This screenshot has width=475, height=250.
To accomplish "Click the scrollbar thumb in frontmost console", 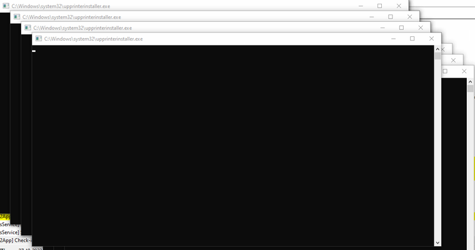I will click(x=437, y=56).
